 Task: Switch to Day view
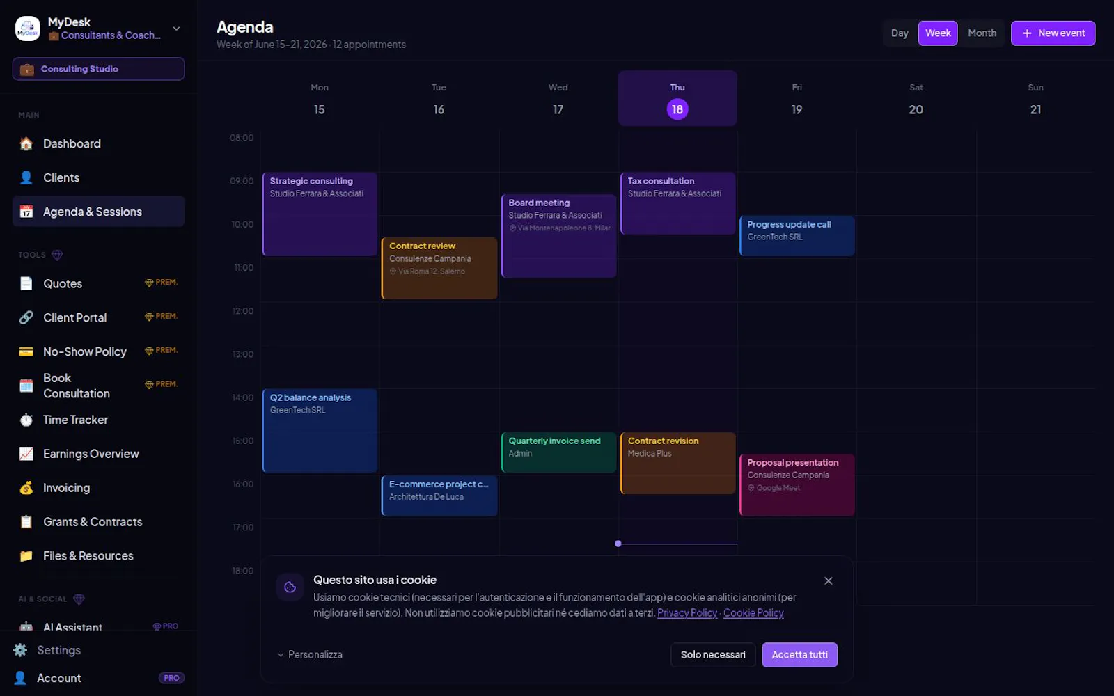900,33
